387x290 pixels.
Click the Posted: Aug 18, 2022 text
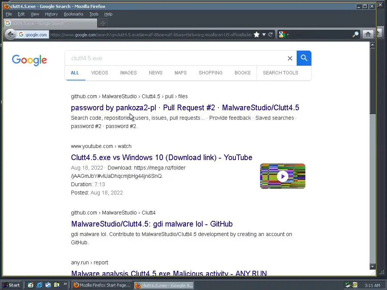tap(97, 193)
